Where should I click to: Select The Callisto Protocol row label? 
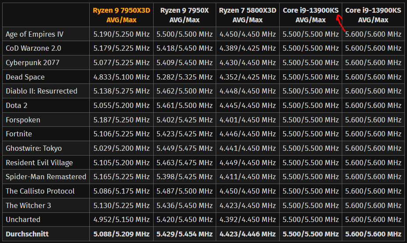tap(40, 191)
